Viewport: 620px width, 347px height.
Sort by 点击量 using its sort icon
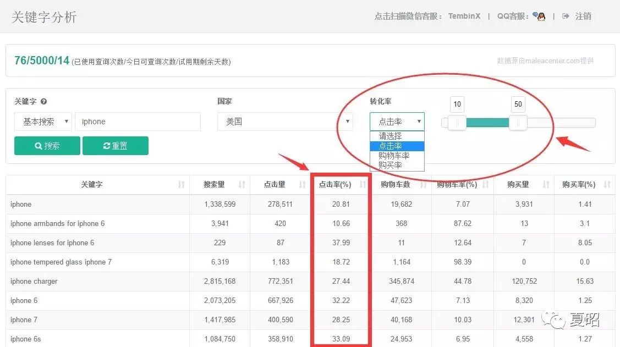point(303,185)
